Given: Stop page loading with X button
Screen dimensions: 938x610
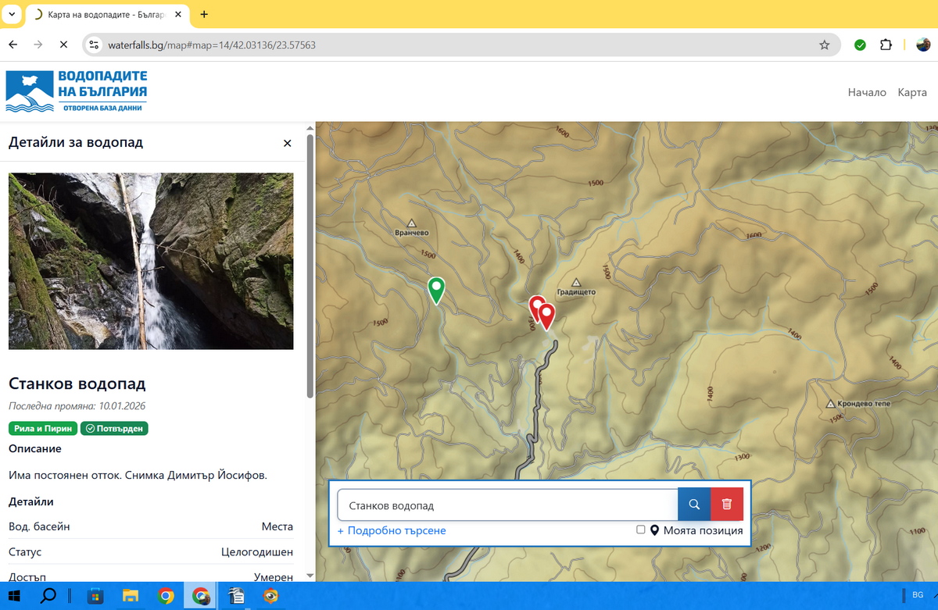Looking at the screenshot, I should 62,45.
